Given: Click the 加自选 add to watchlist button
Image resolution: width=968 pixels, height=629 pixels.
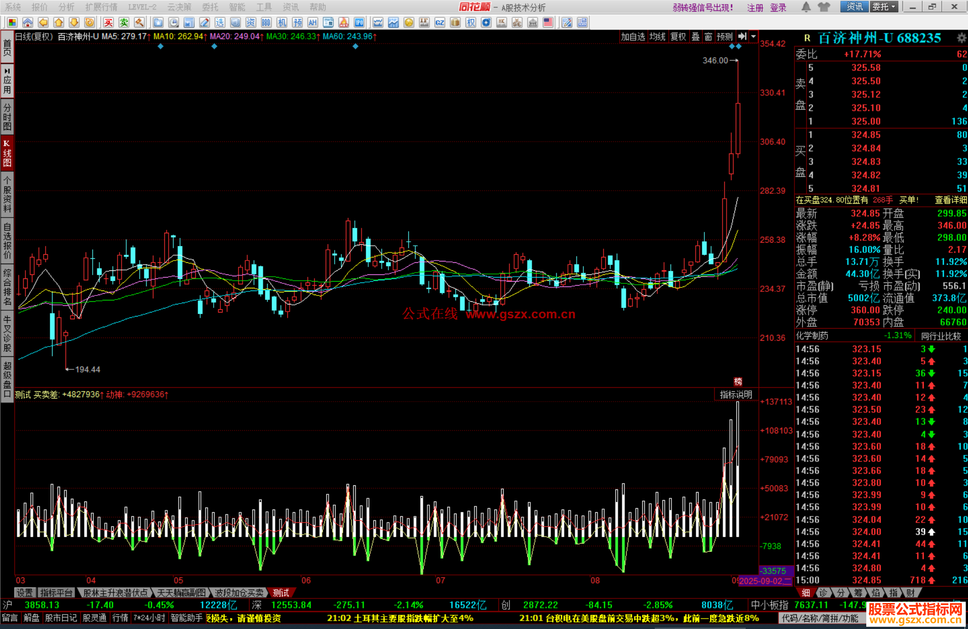Looking at the screenshot, I should pyautogui.click(x=633, y=37).
